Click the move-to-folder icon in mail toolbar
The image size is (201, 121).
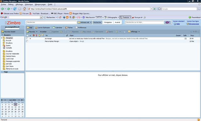coord(62,32)
